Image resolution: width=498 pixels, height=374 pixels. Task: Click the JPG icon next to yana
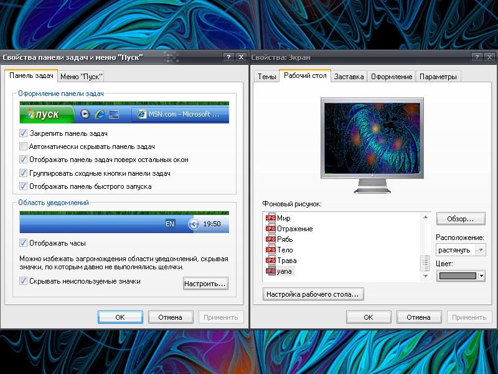click(x=270, y=271)
